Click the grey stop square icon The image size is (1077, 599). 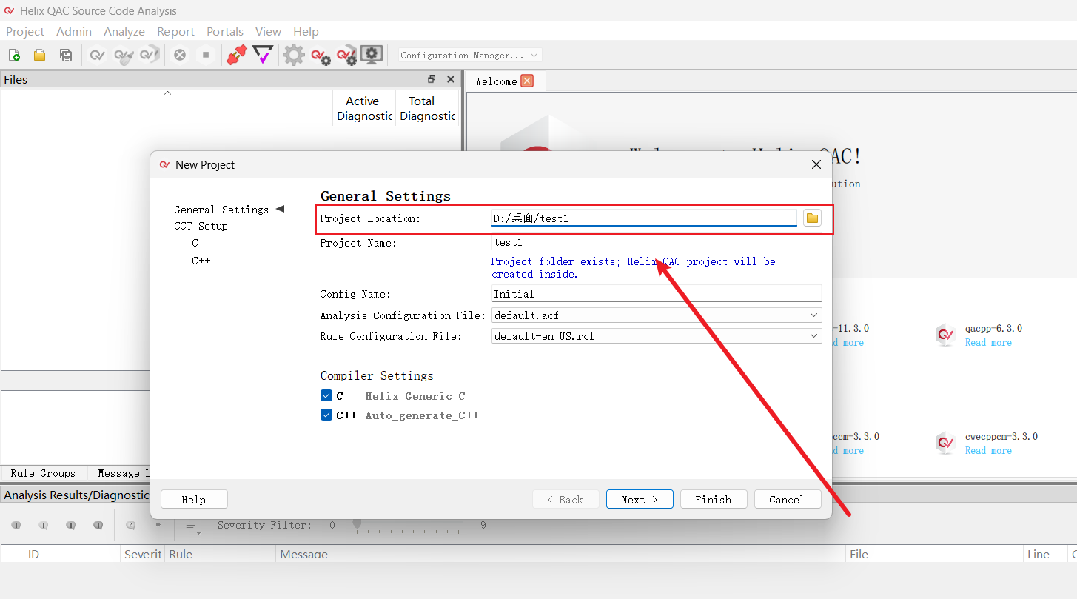pyautogui.click(x=206, y=55)
